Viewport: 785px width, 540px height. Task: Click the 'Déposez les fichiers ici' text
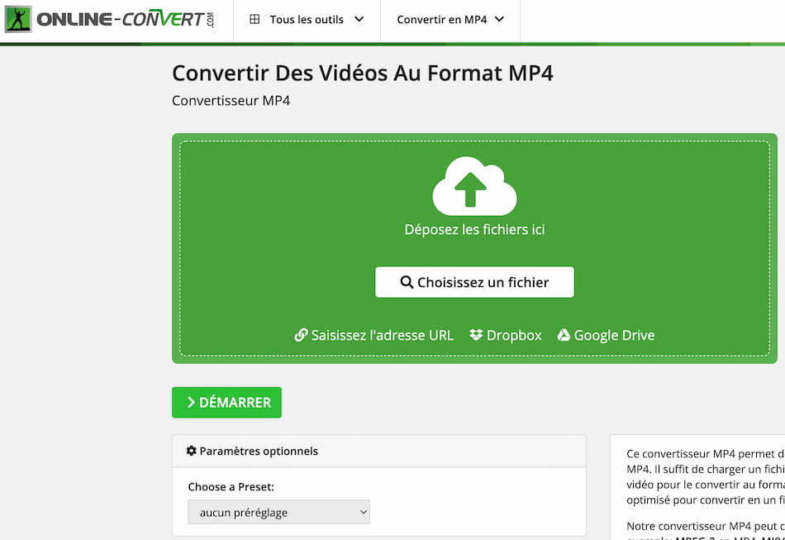474,229
